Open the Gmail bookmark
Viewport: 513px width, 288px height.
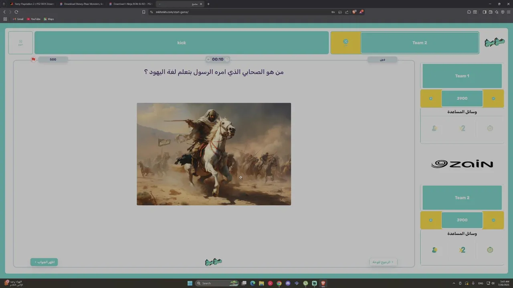pyautogui.click(x=18, y=19)
